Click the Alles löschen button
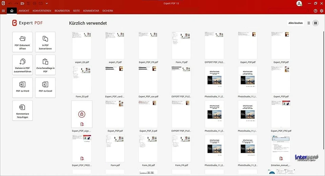The width and height of the screenshot is (325, 176). [x=296, y=23]
